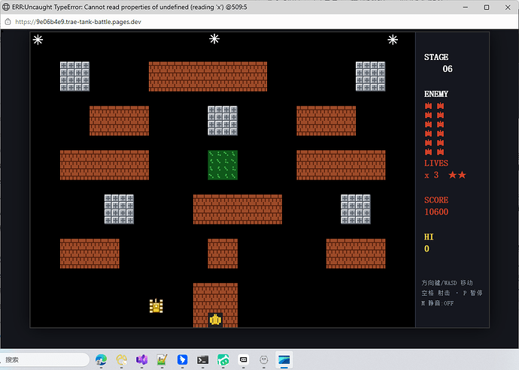Click the uncaught TypeError title text
Screen dimensions: 519x370
[x=129, y=7]
